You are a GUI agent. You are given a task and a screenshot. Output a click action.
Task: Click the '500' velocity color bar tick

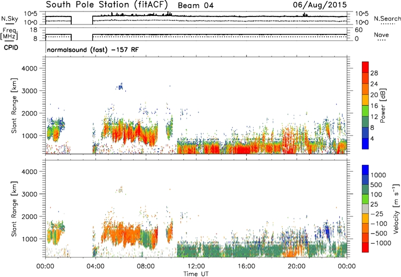point(376,185)
